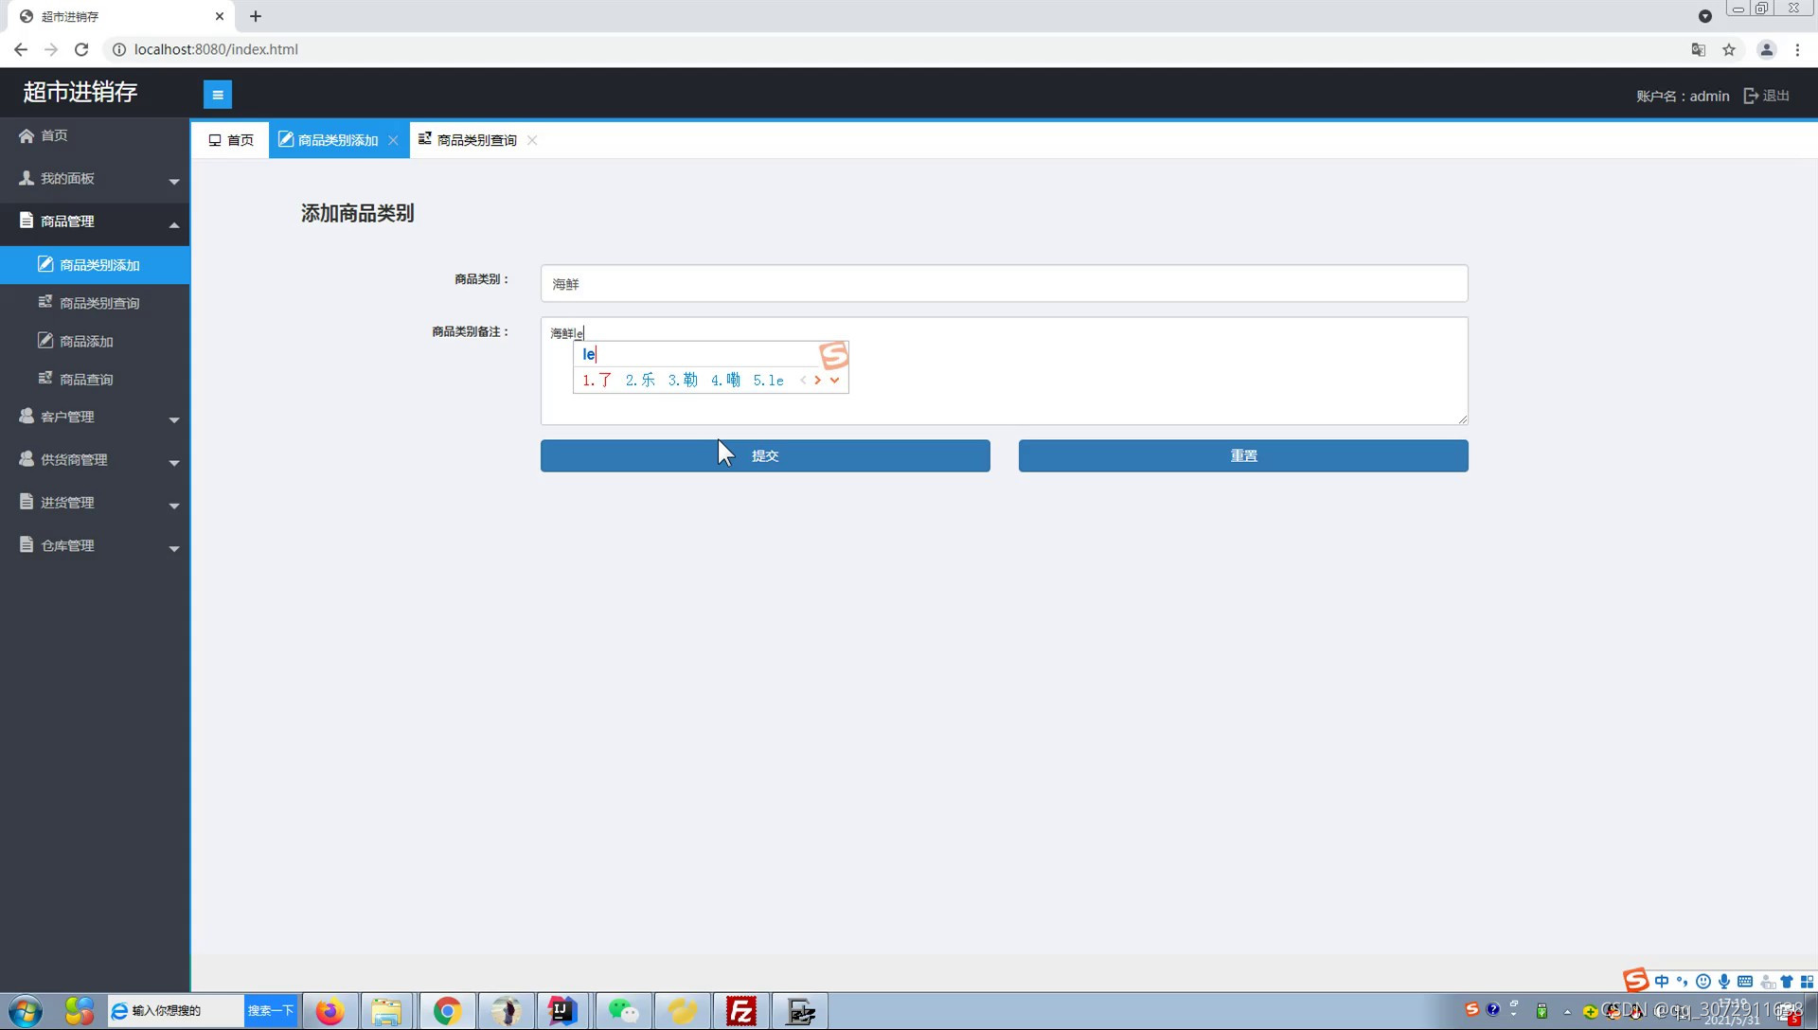Click the 重置 reset button
The height and width of the screenshot is (1030, 1818).
[x=1242, y=455]
